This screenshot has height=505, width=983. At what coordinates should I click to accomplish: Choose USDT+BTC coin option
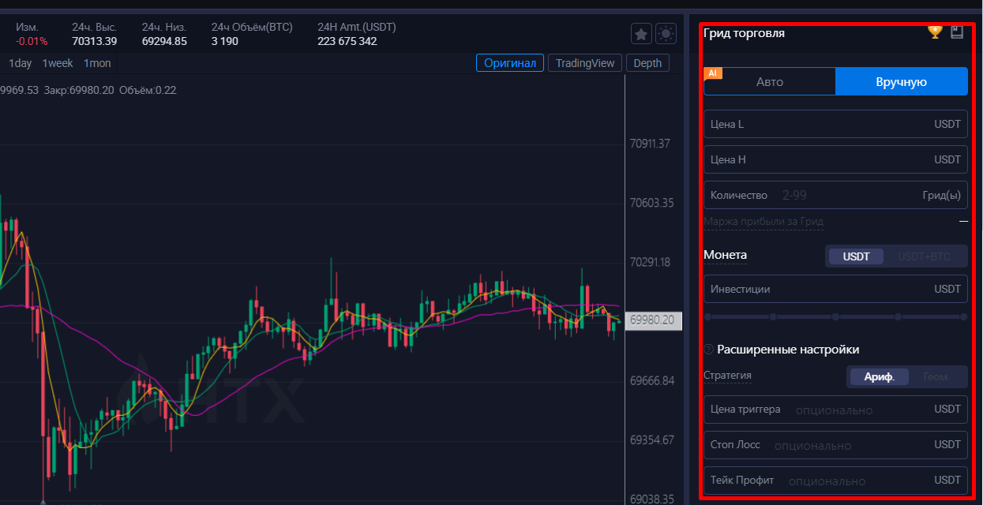924,256
